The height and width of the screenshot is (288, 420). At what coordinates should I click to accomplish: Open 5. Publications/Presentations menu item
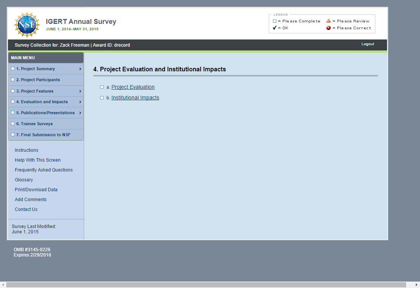(x=45, y=113)
